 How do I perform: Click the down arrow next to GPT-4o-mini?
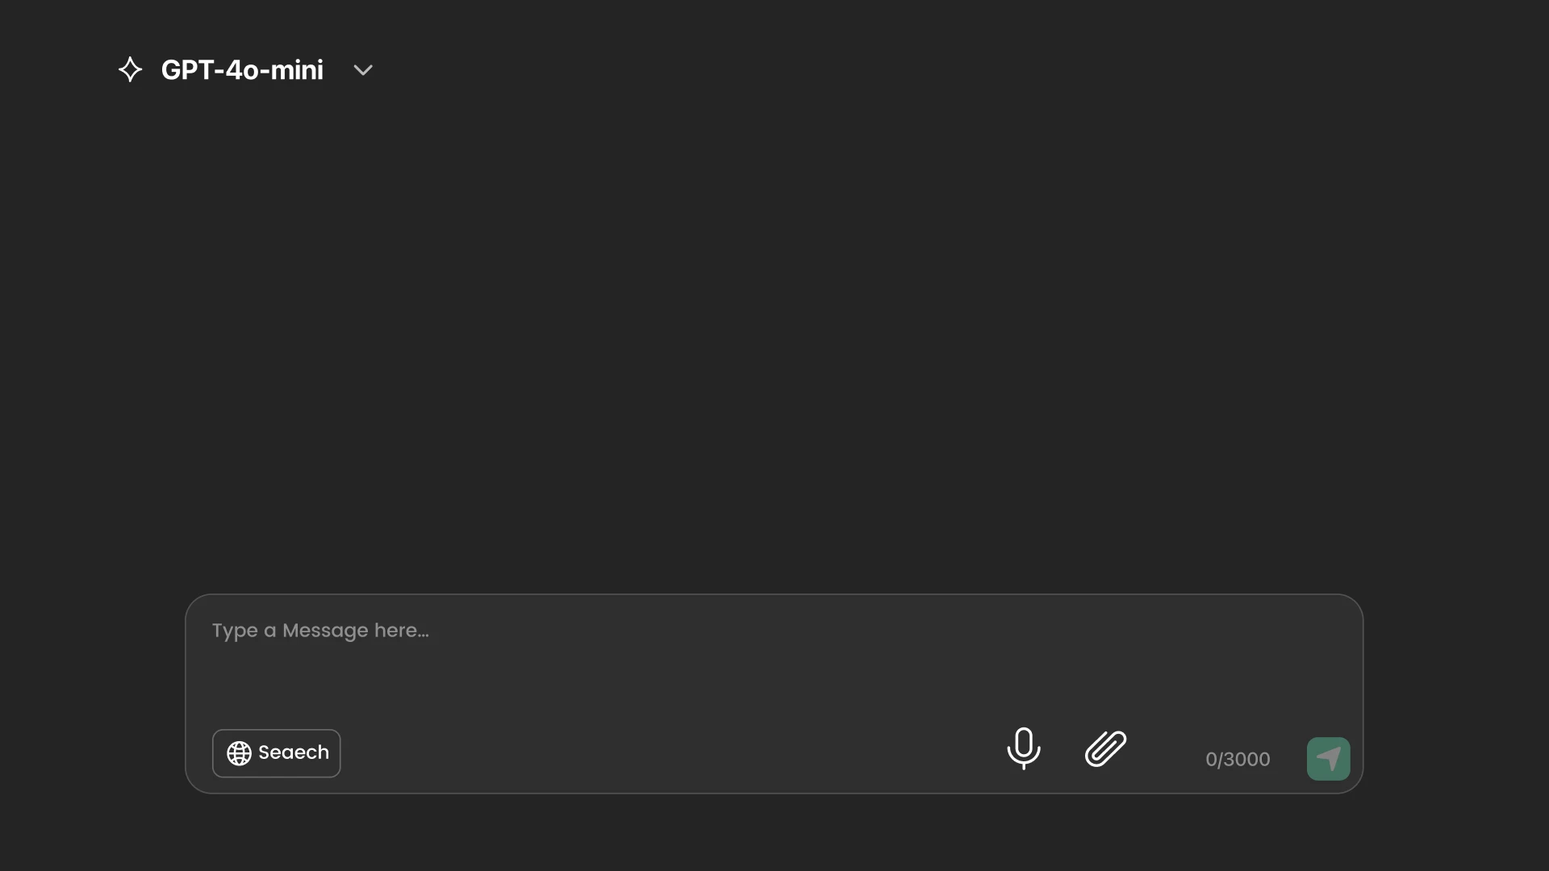point(363,70)
